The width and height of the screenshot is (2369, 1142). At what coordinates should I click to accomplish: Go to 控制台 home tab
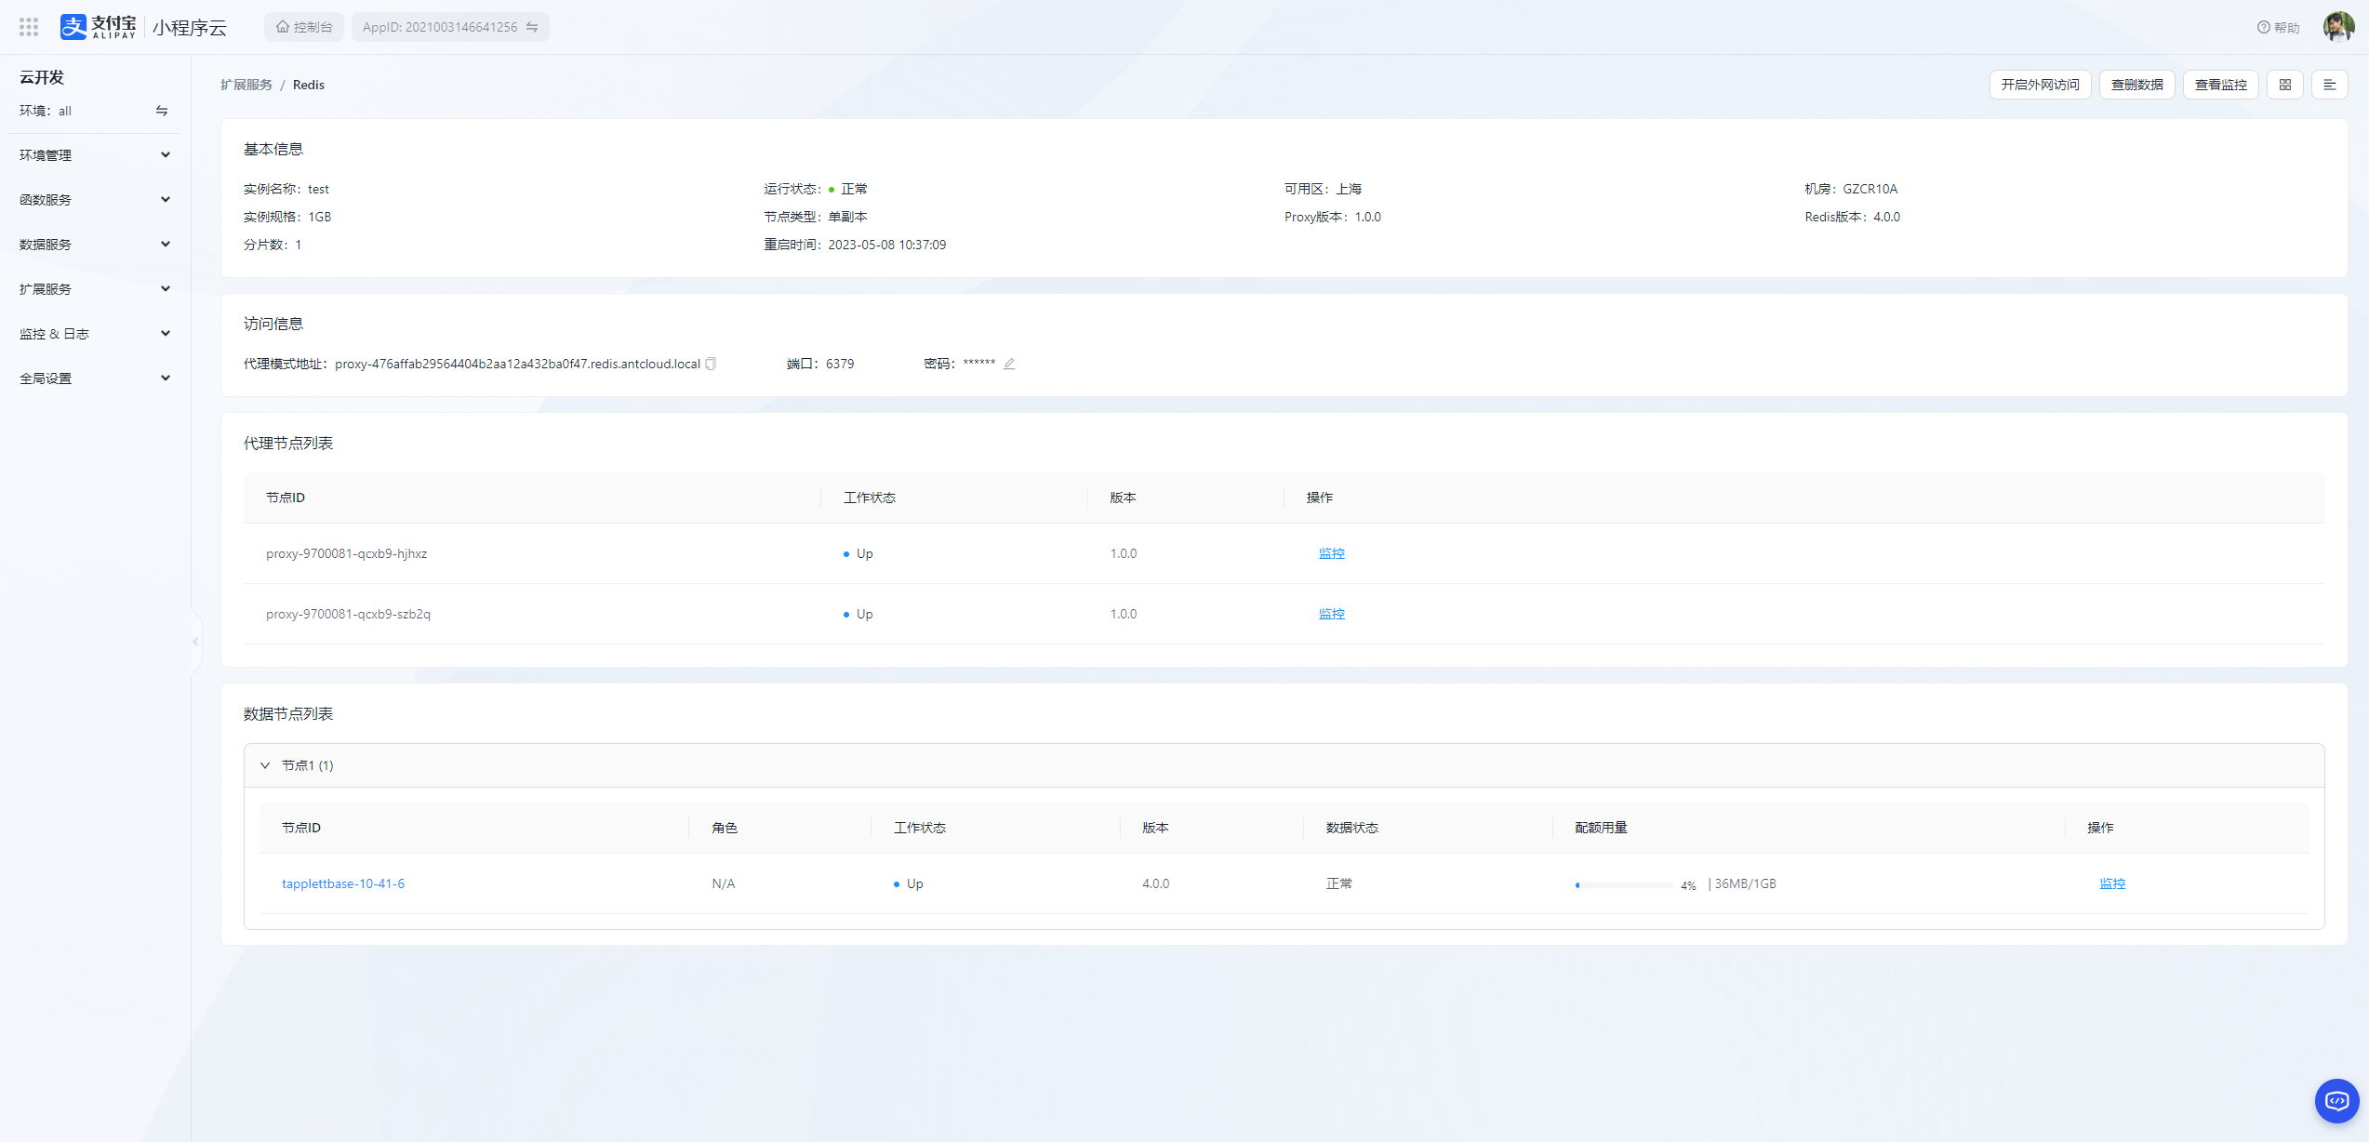point(304,27)
